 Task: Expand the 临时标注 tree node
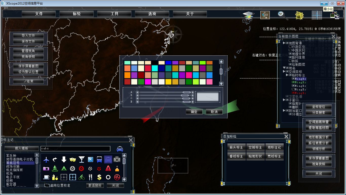pyautogui.click(x=287, y=75)
